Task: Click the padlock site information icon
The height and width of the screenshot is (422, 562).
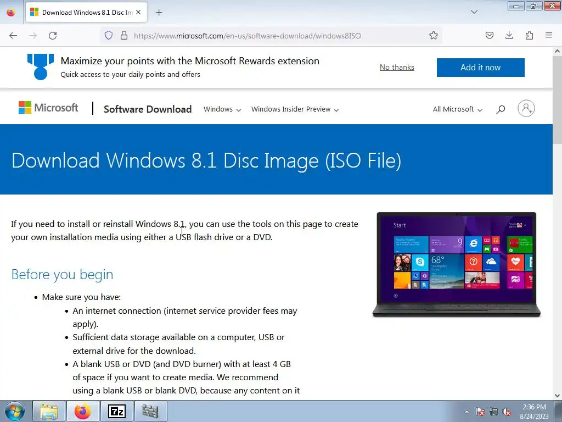Action: click(124, 35)
